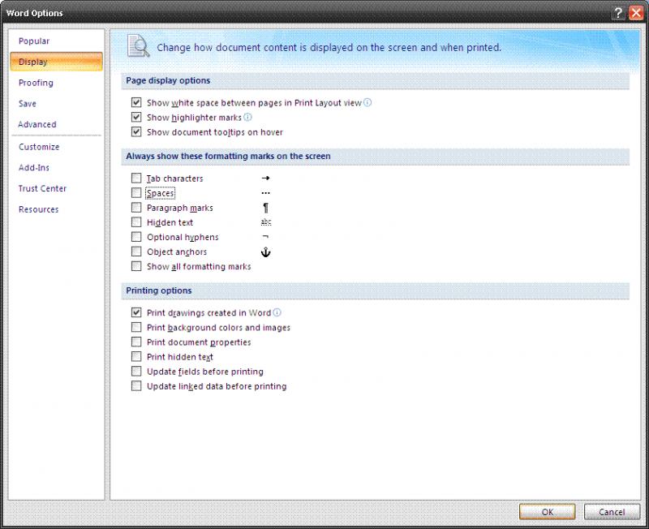Enable Print background colors and images
649x529 pixels.
(136, 328)
